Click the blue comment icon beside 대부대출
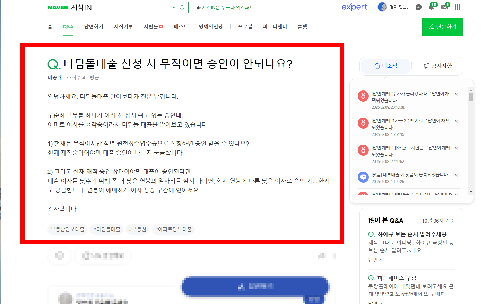Viewport: 504px width, 304px height. point(363,177)
